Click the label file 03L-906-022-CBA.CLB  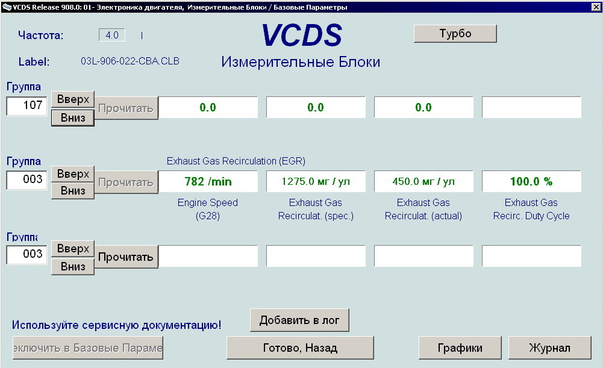pos(130,61)
